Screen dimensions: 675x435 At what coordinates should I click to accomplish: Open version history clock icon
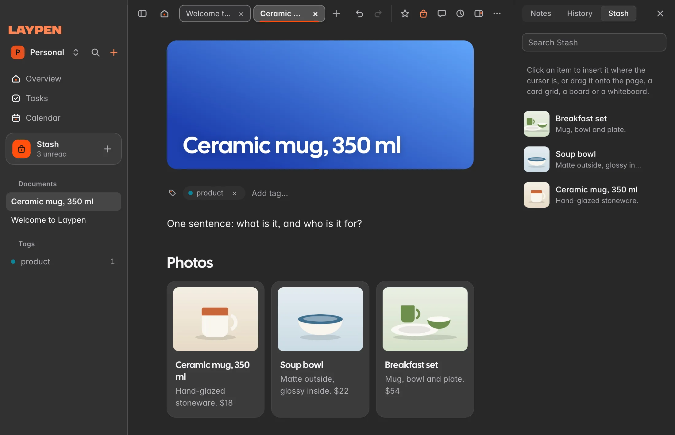pyautogui.click(x=460, y=13)
